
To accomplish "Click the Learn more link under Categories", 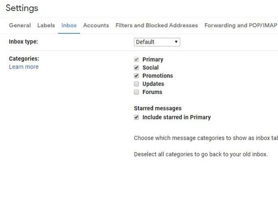I will (24, 67).
